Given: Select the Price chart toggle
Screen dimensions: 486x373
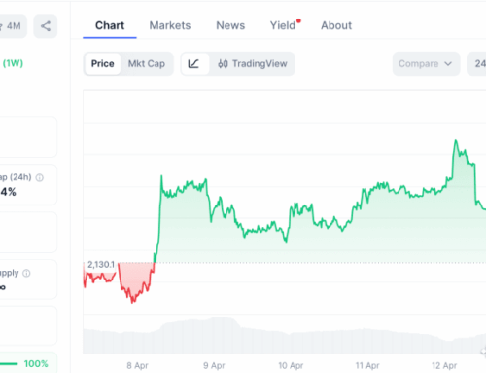Looking at the screenshot, I should coord(102,64).
